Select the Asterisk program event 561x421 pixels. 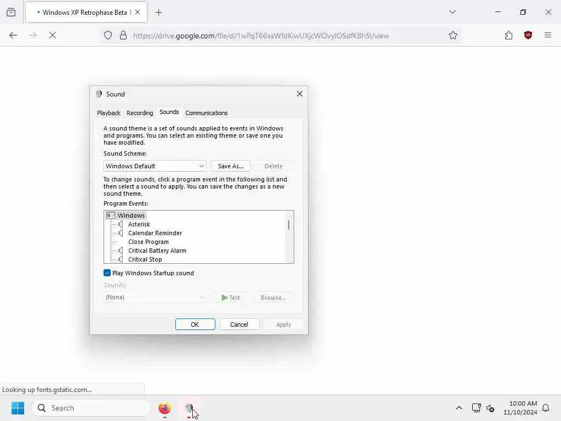click(139, 224)
